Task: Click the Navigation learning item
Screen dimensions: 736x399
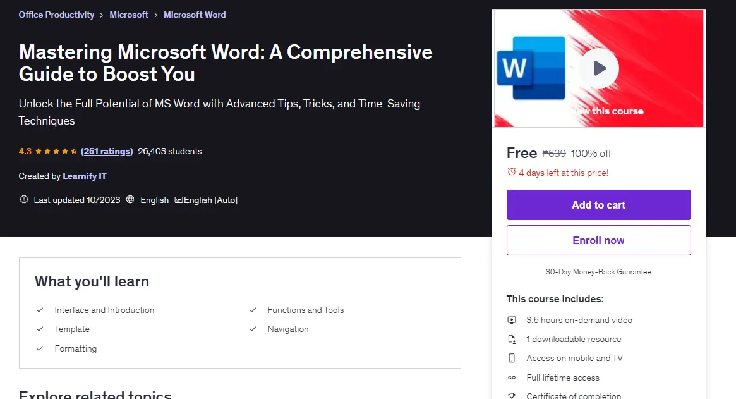Action: coord(287,329)
